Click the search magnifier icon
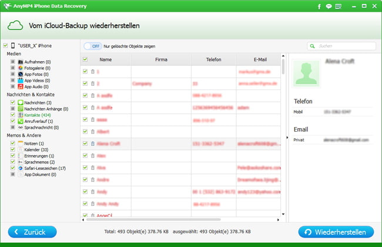This screenshot has width=382, height=247. pos(312,46)
